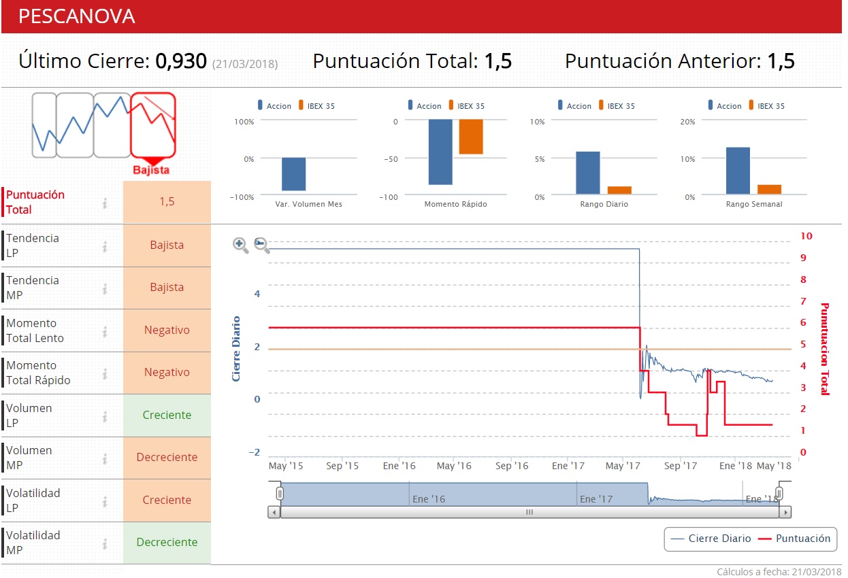Click the Ene '17 label on main chart axis
Image resolution: width=848 pixels, height=578 pixels.
[x=568, y=466]
